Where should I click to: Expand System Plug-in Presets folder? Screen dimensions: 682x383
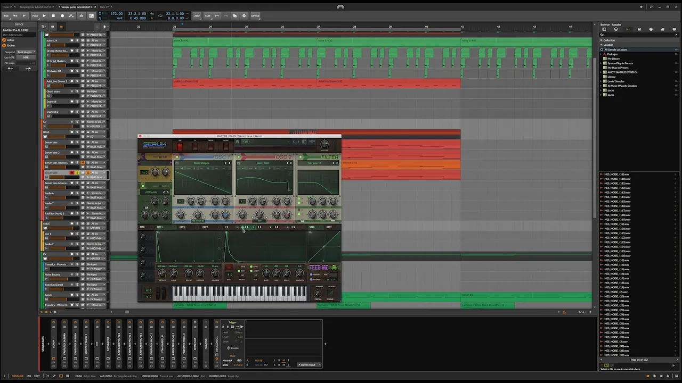pos(600,63)
